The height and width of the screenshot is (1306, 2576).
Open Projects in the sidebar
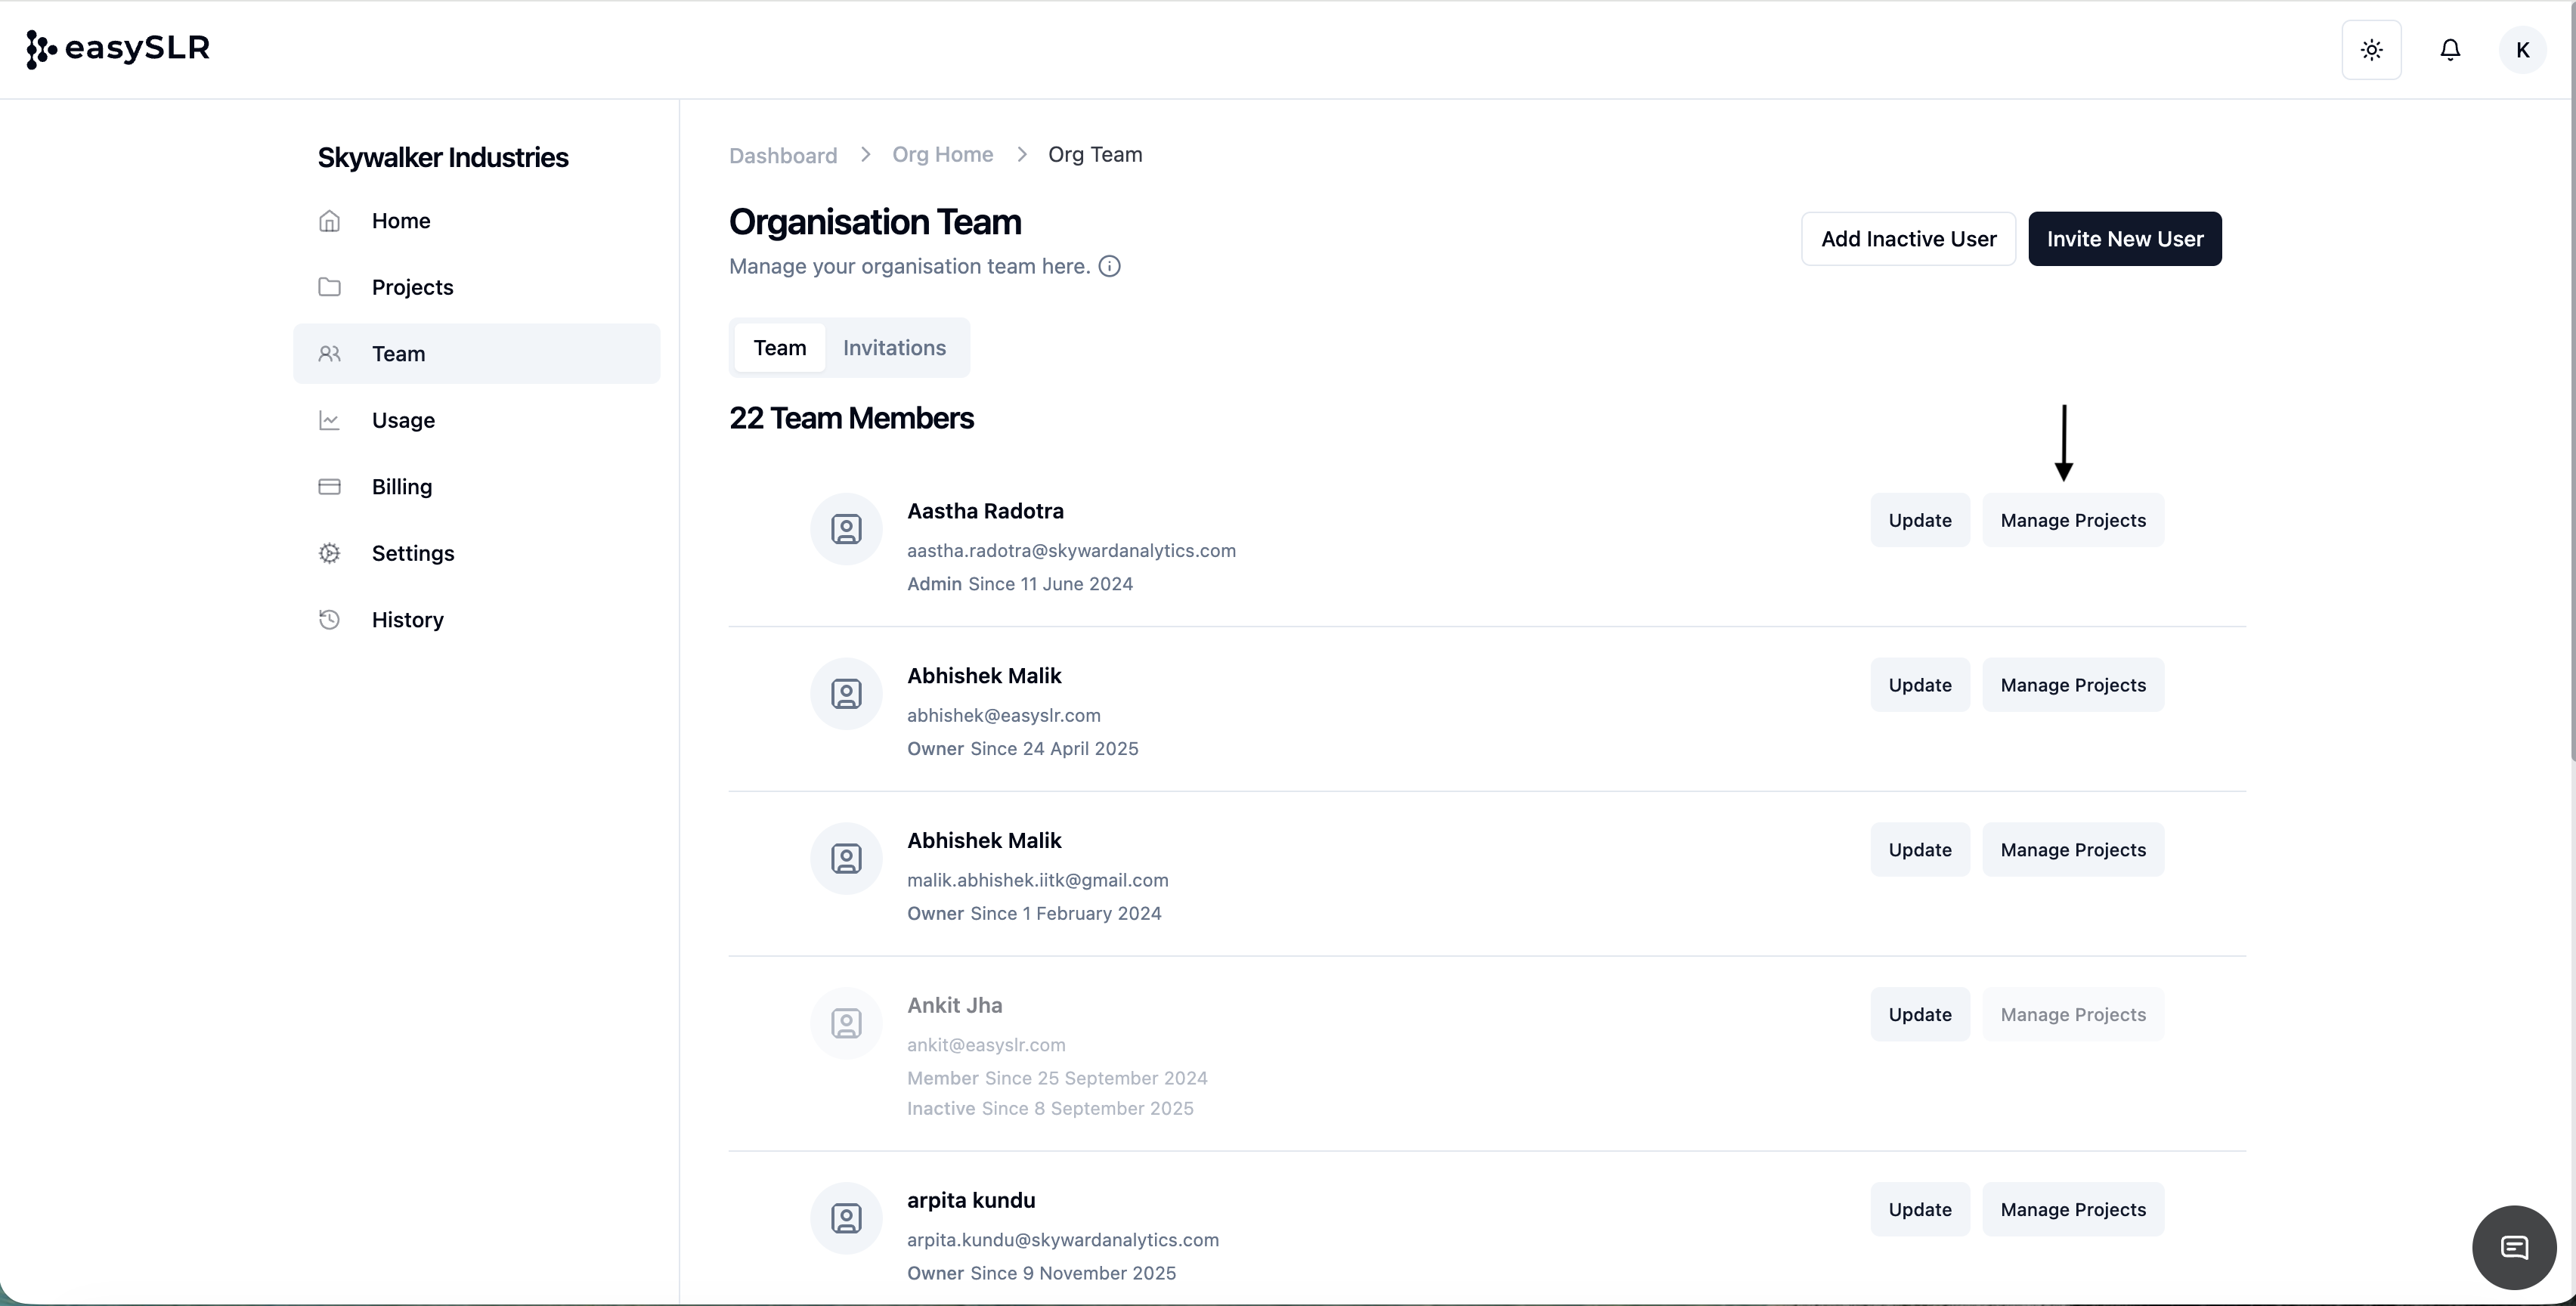coord(412,287)
